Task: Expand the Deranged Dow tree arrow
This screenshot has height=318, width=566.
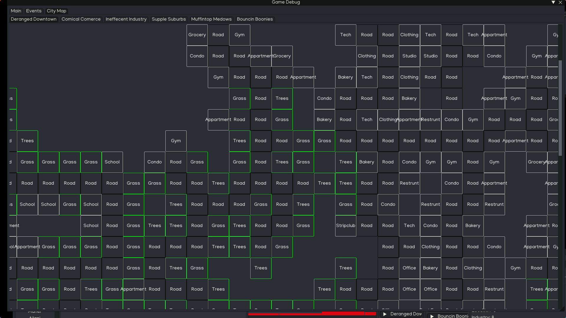Action: click(x=385, y=314)
